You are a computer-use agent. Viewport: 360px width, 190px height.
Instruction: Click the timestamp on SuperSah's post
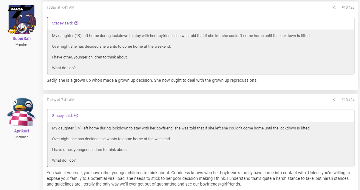(61, 7)
